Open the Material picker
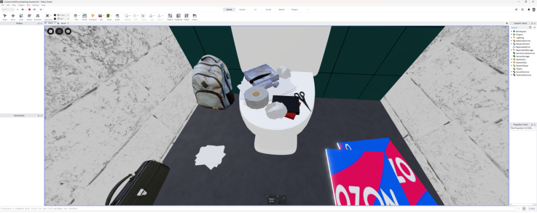Image resolution: width=537 pixels, height=213 pixels. [127, 17]
